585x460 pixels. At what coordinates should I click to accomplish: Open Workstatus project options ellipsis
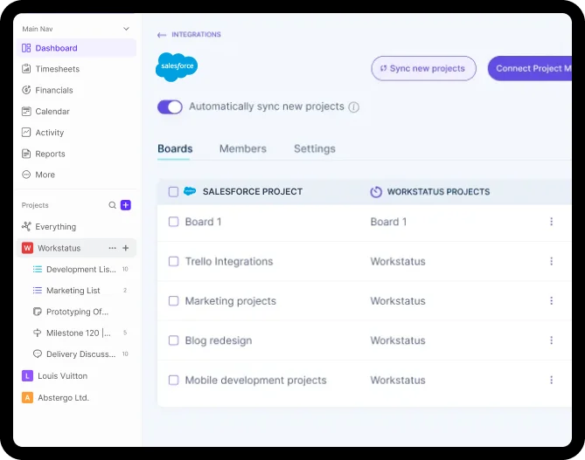pos(112,248)
